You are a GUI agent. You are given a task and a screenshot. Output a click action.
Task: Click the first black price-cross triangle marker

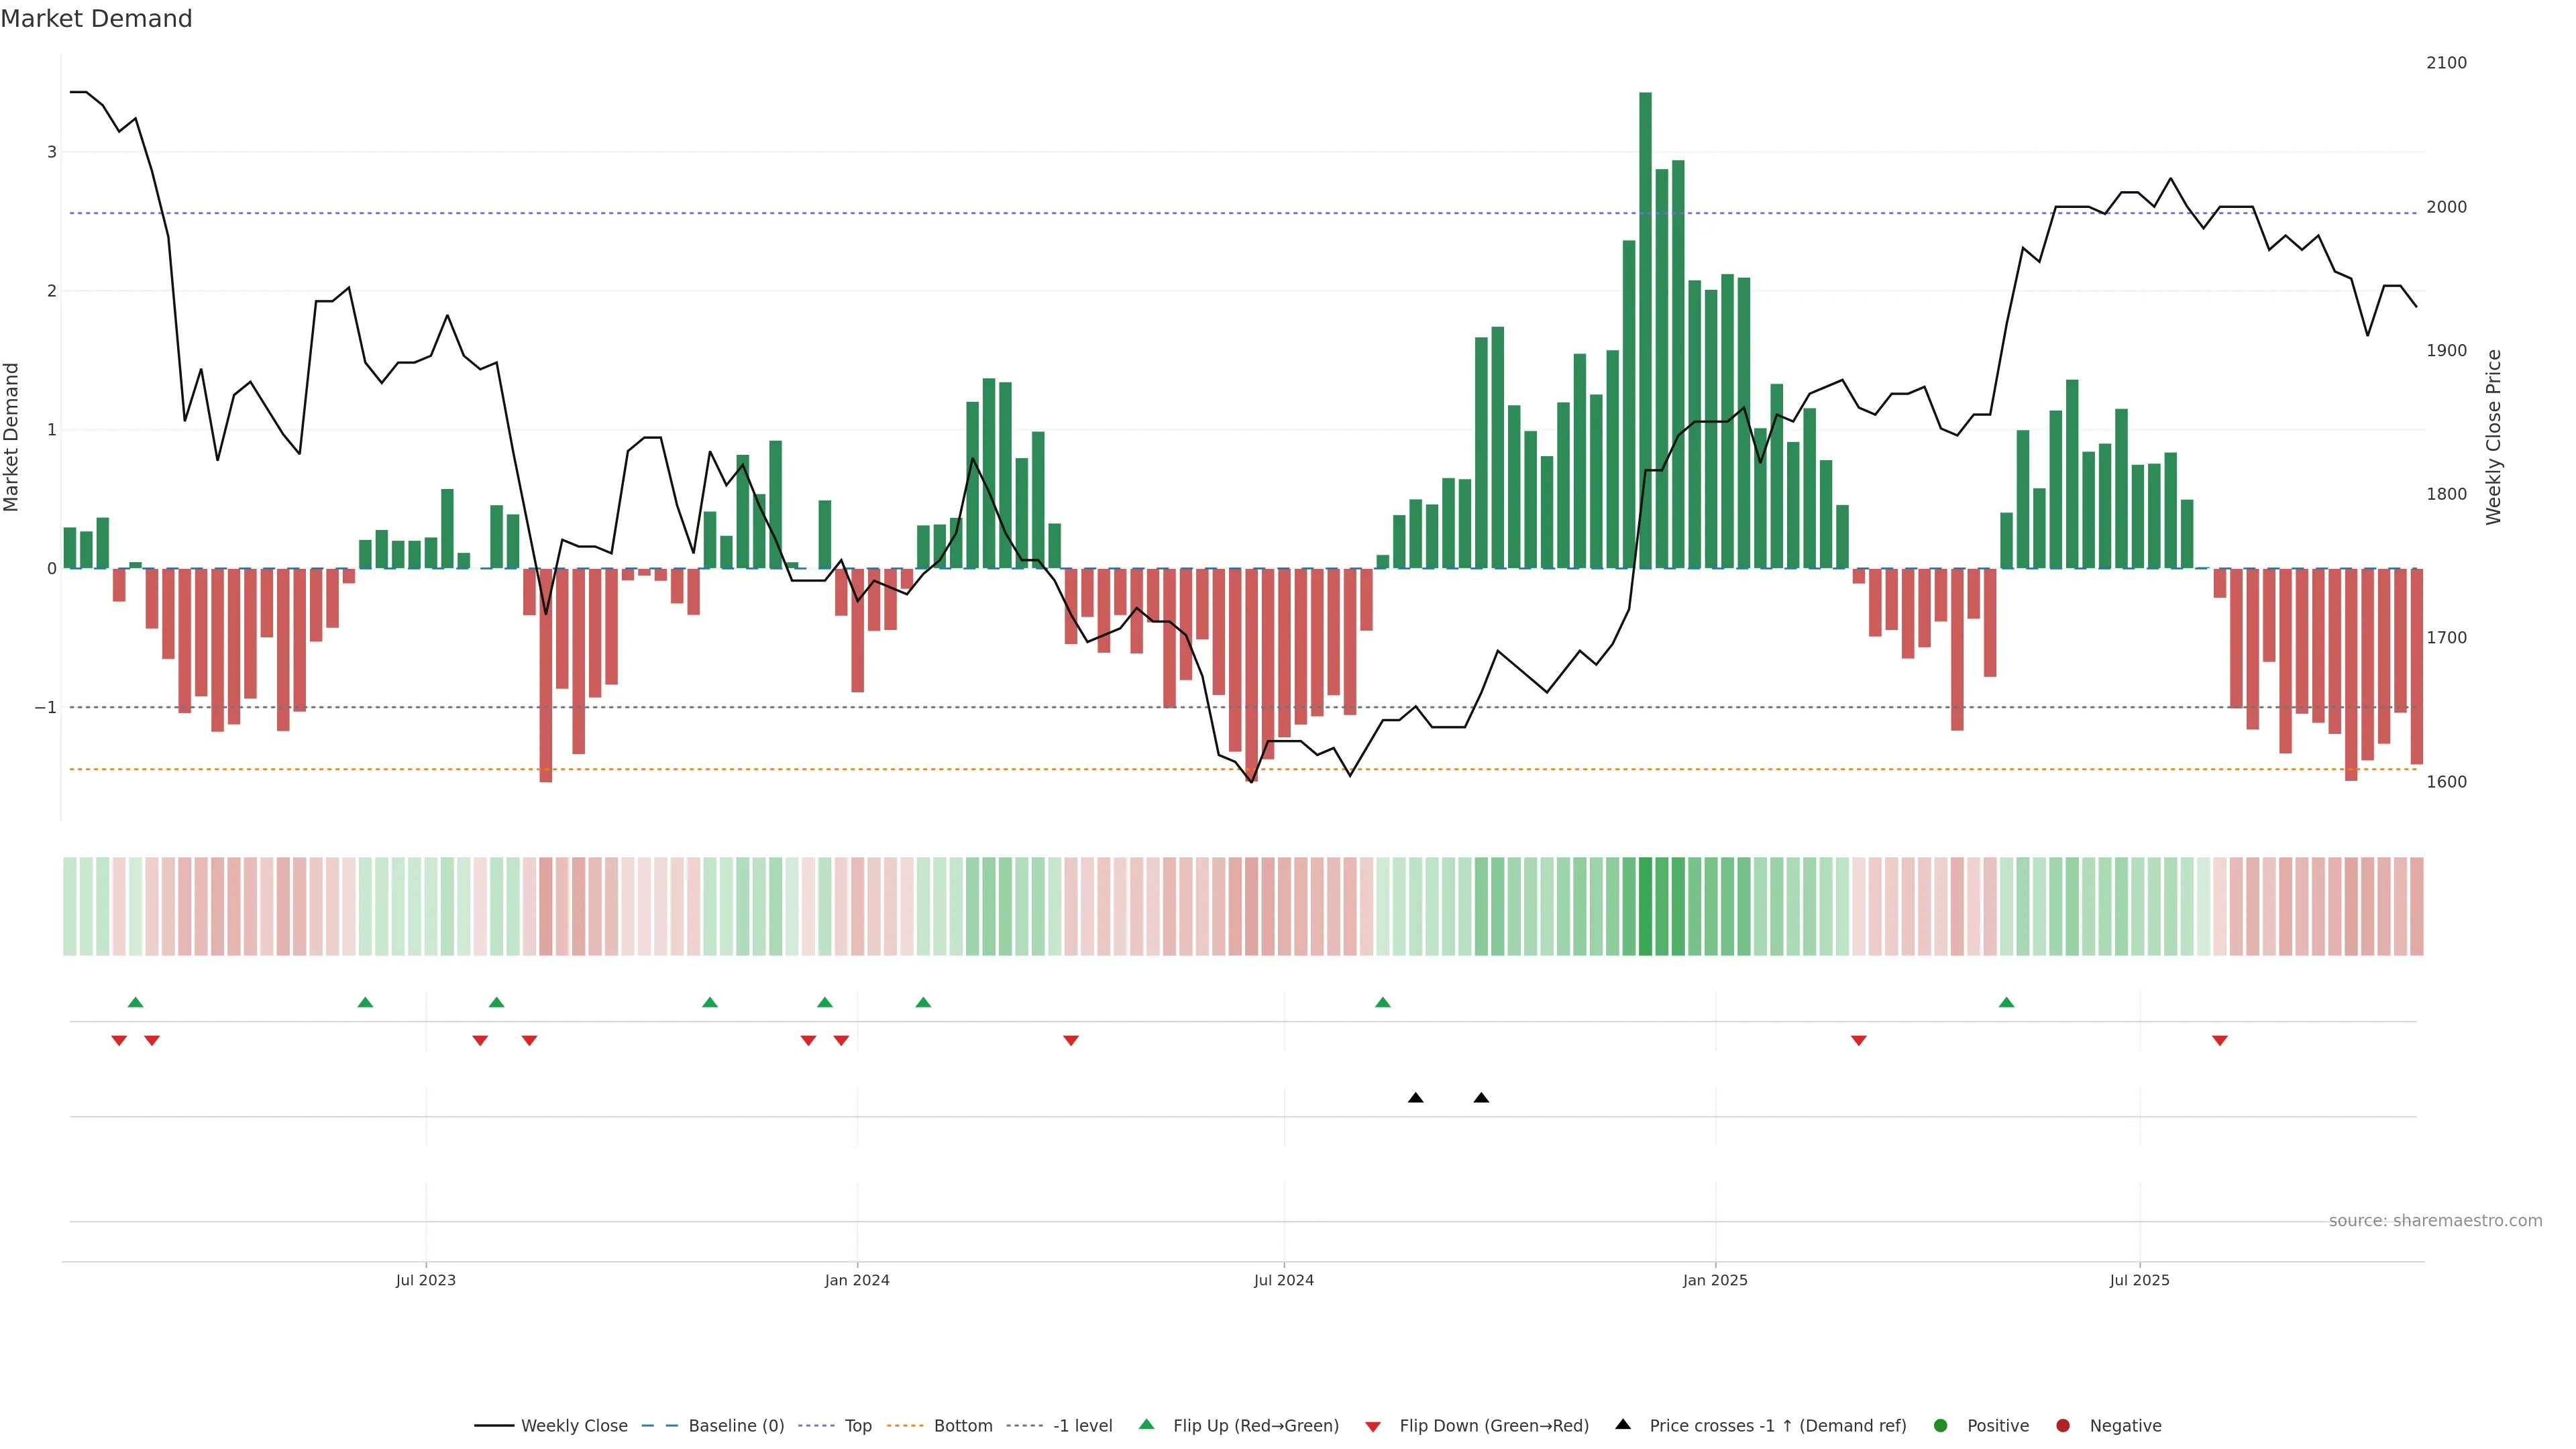tap(1415, 1098)
